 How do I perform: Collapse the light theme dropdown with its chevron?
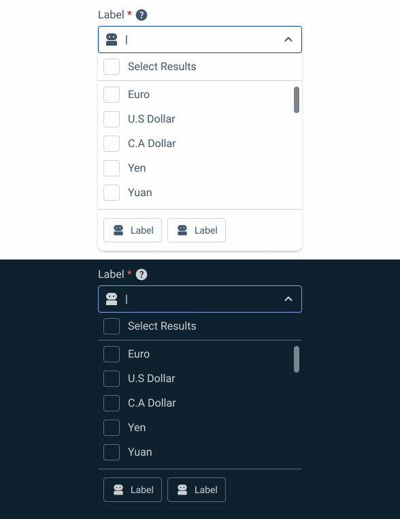(288, 40)
